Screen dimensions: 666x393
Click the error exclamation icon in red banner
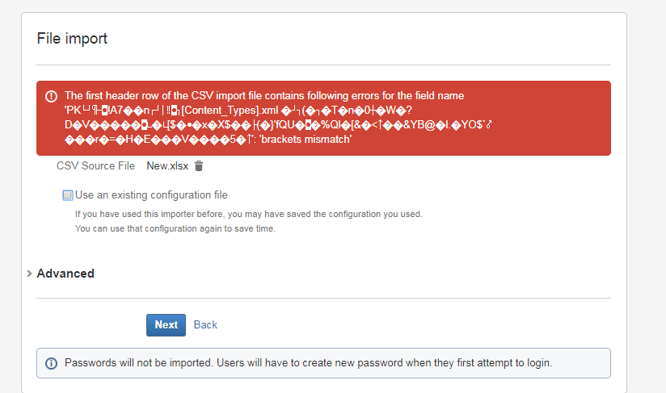click(x=52, y=96)
